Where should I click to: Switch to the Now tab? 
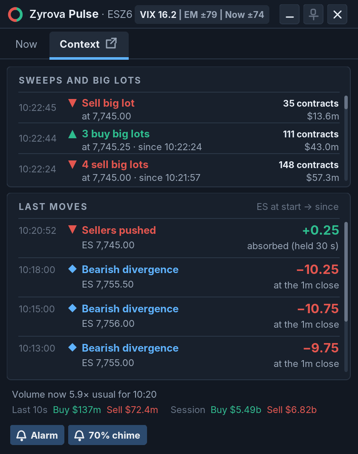tap(26, 44)
